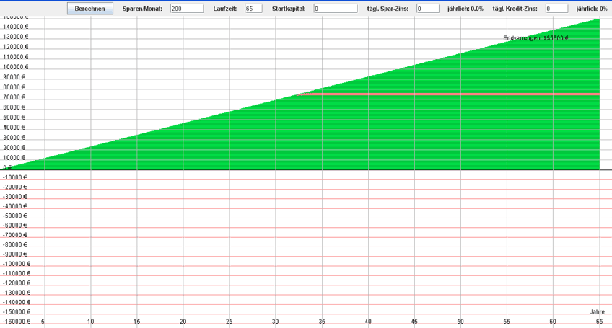Viewport: 612px width, 328px height.
Task: Click the 100000 € y-axis label
Action: [x=15, y=67]
